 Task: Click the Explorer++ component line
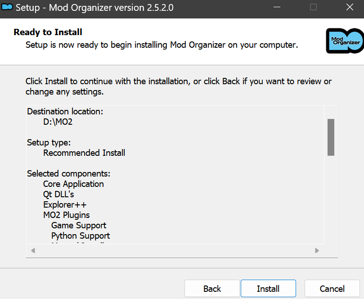pos(65,205)
